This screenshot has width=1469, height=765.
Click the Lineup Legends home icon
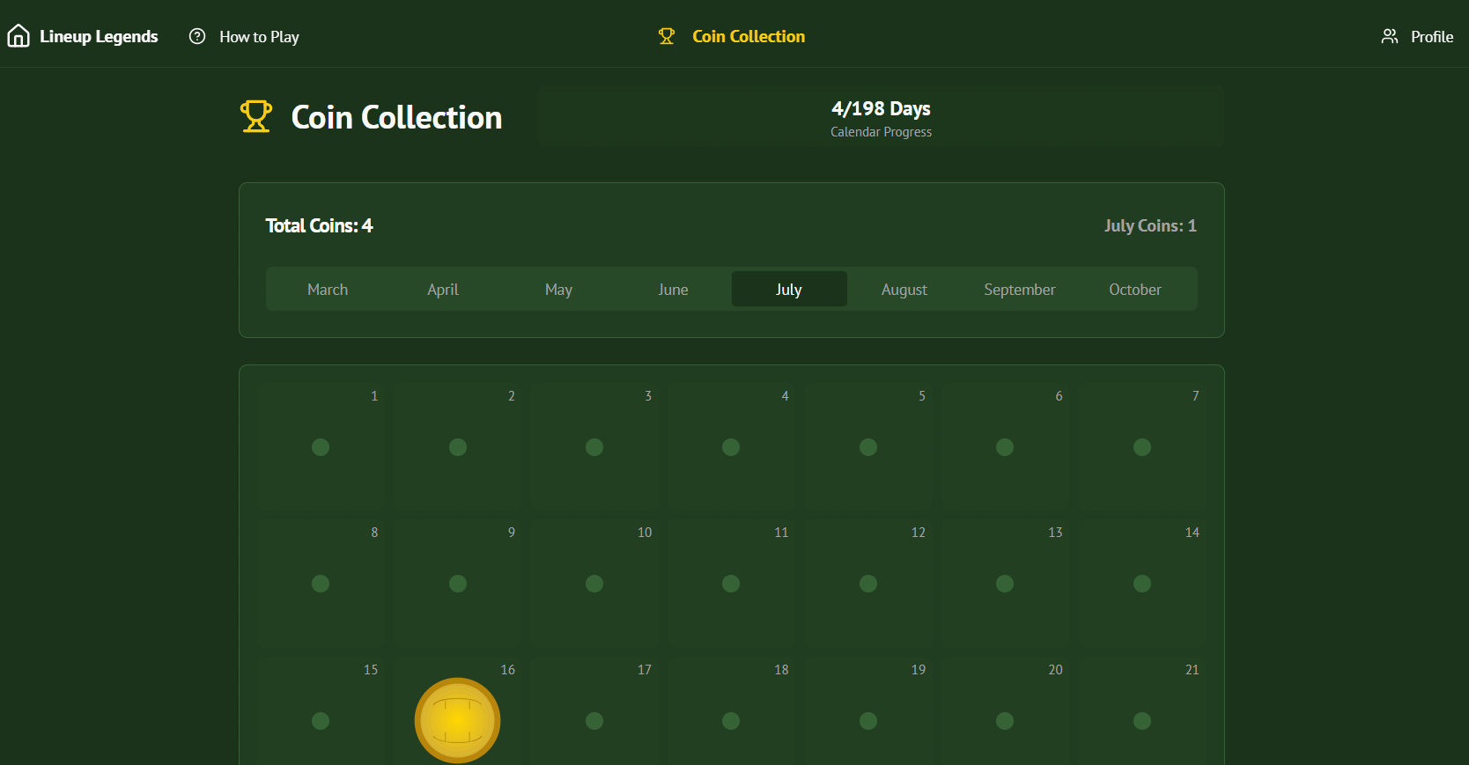[x=18, y=36]
